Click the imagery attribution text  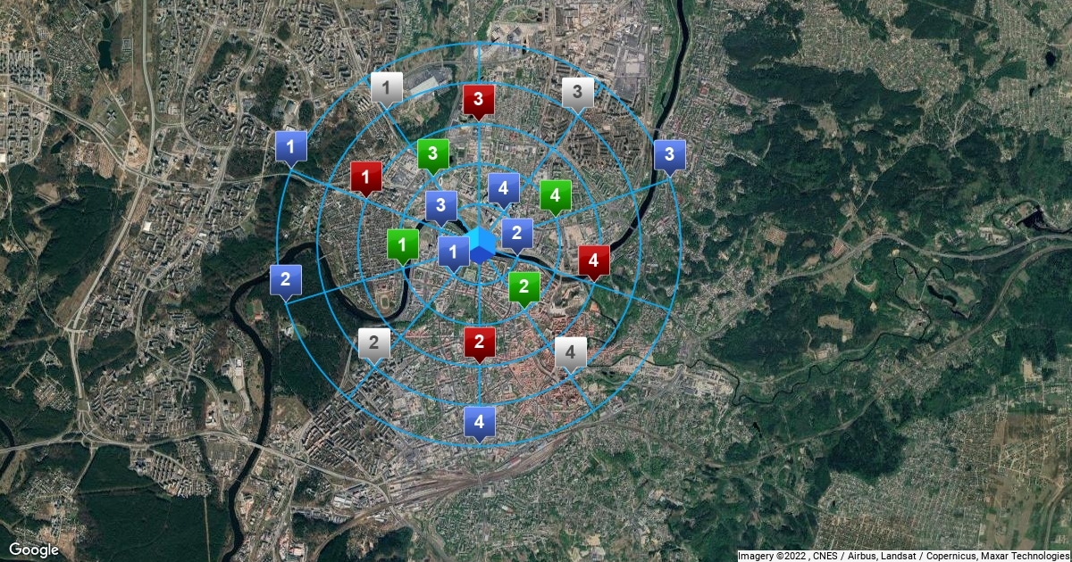[x=903, y=556]
